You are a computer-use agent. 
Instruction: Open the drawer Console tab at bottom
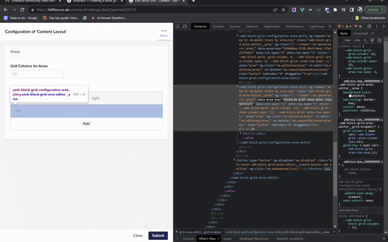(188, 239)
